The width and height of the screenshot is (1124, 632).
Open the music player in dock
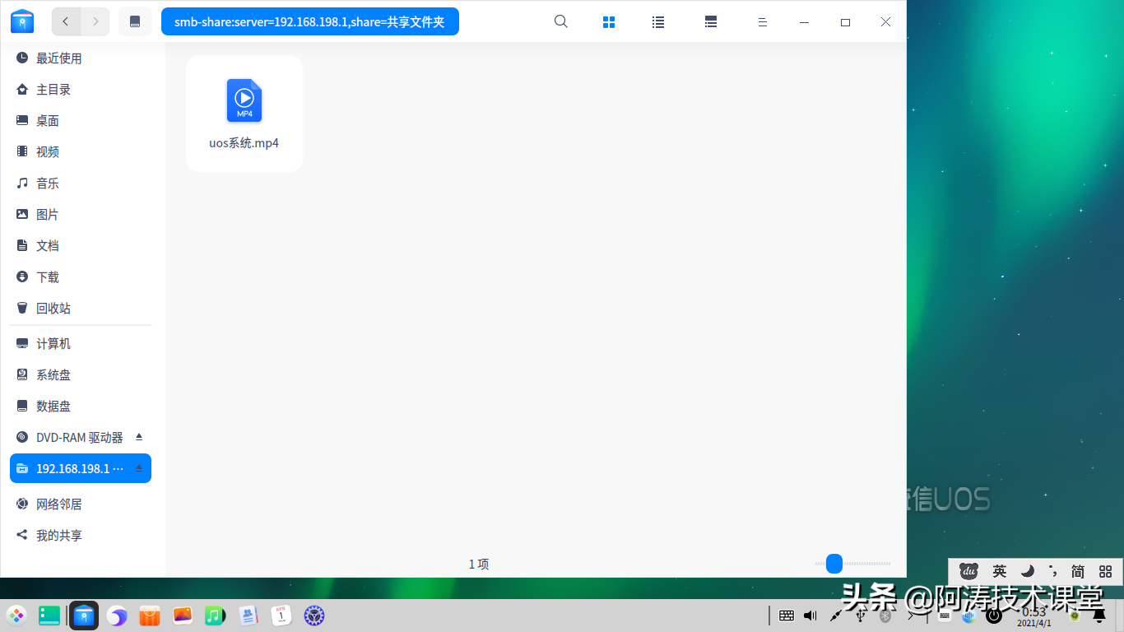pos(216,615)
